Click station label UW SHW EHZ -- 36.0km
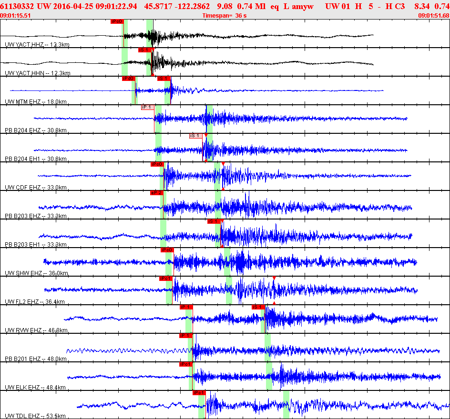This screenshot has width=450, height=419. point(36,273)
